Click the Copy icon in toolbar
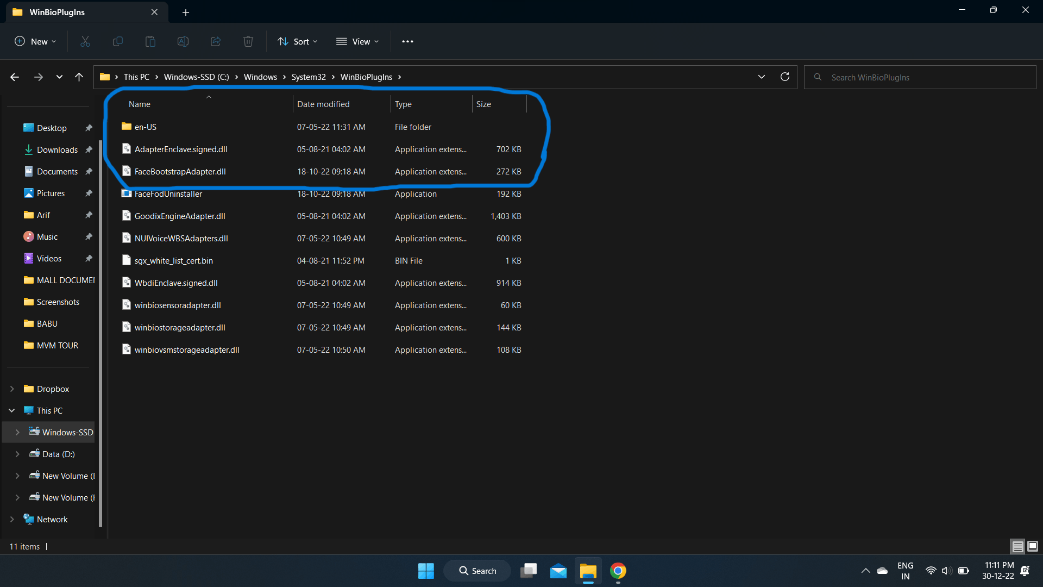Image resolution: width=1043 pixels, height=587 pixels. [118, 41]
